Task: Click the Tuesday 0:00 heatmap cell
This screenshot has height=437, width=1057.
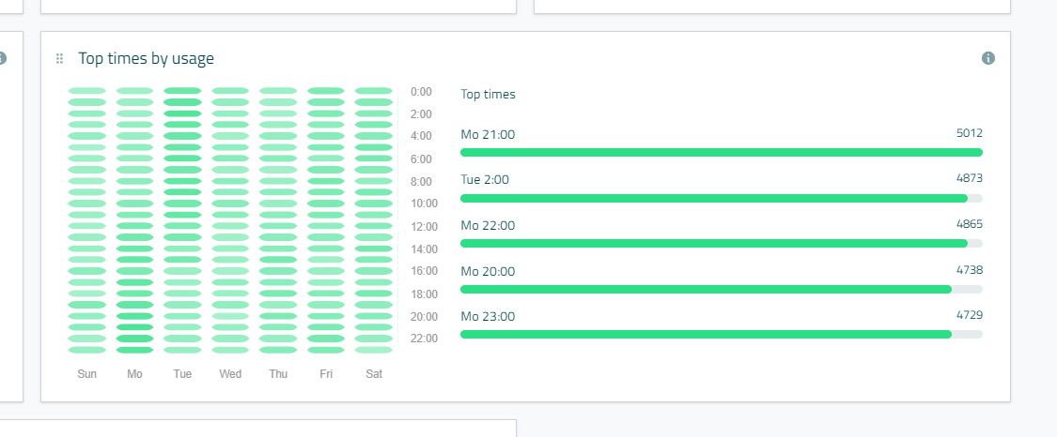Action: point(182,91)
